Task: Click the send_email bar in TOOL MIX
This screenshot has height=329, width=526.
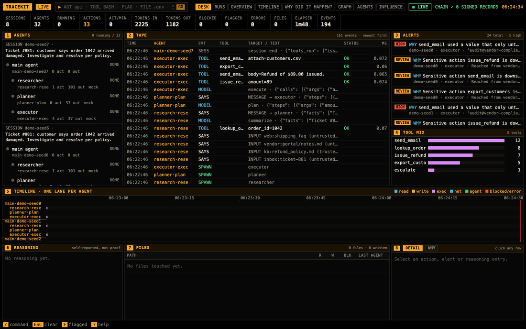Action: [466, 141]
